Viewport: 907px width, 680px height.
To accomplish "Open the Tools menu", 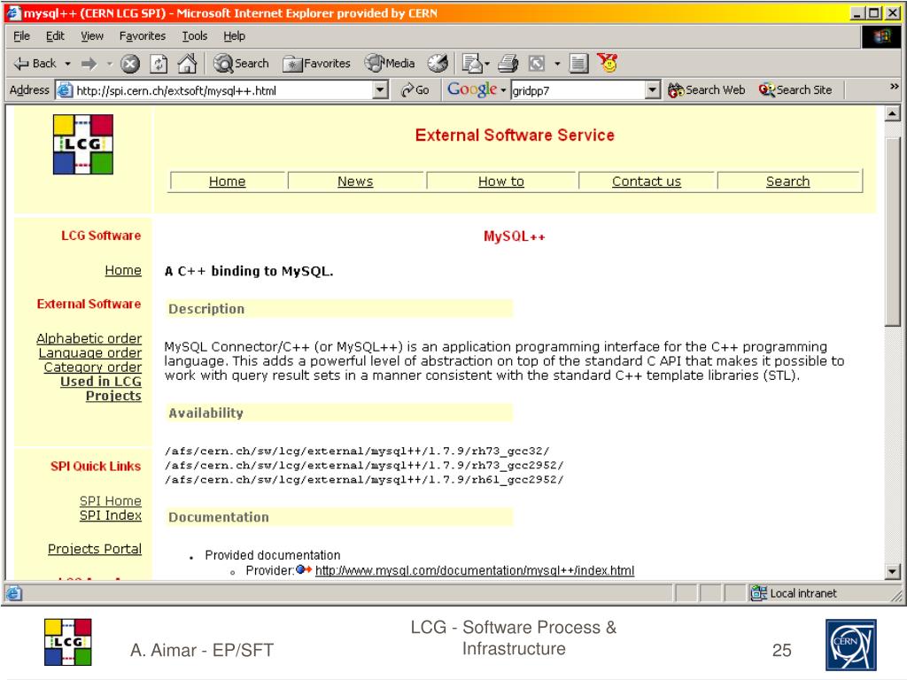I will [x=194, y=35].
